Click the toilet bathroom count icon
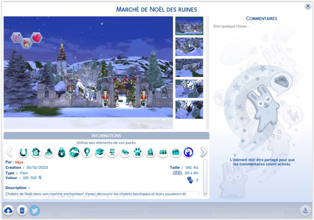Viewport: 314px width, 220px height. point(190,180)
